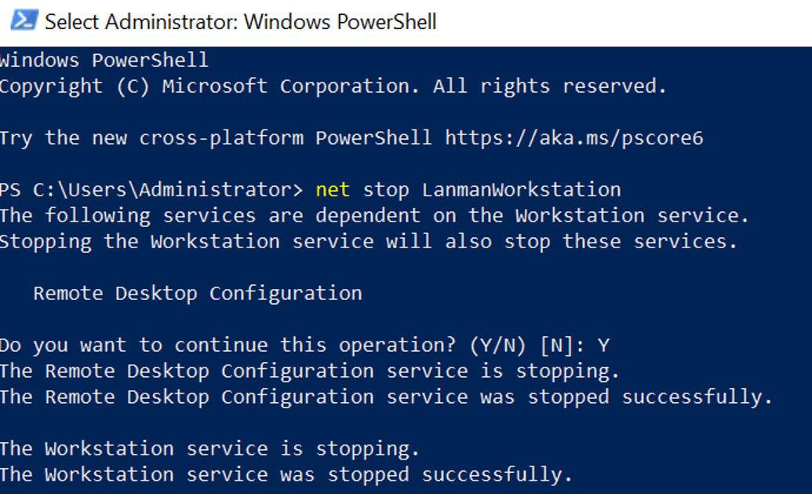Click 'The Workstation service is stopping.' line
812x494 pixels.
point(209,449)
